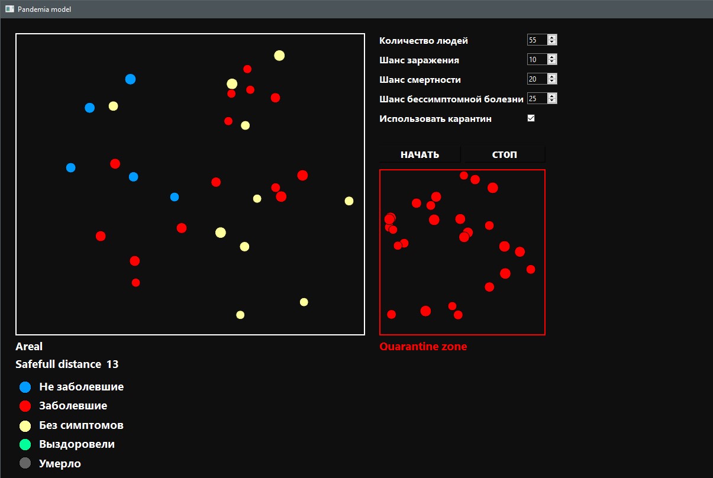Click the gray 'Умерло' legend circle

click(24, 463)
